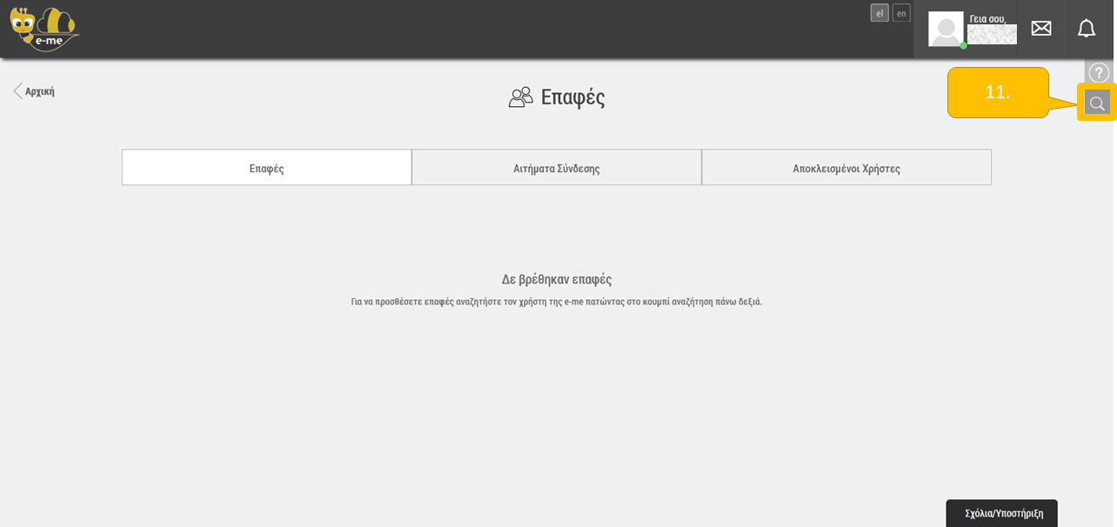Image resolution: width=1117 pixels, height=527 pixels.
Task: Click the green online status dot
Action: [x=963, y=45]
